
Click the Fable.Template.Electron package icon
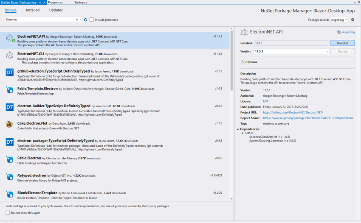[x=9, y=90]
